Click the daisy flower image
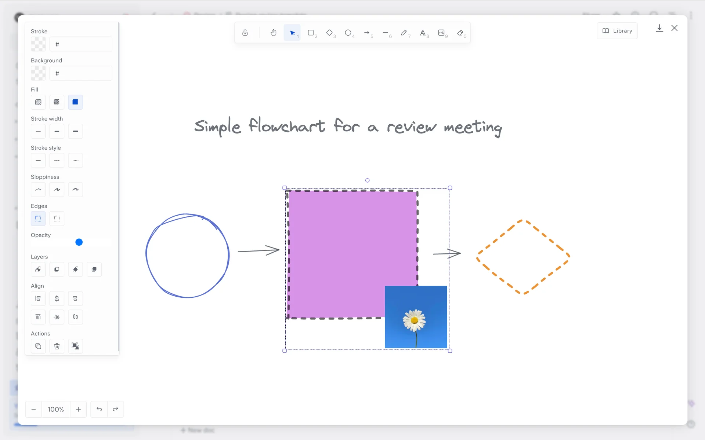 tap(416, 317)
